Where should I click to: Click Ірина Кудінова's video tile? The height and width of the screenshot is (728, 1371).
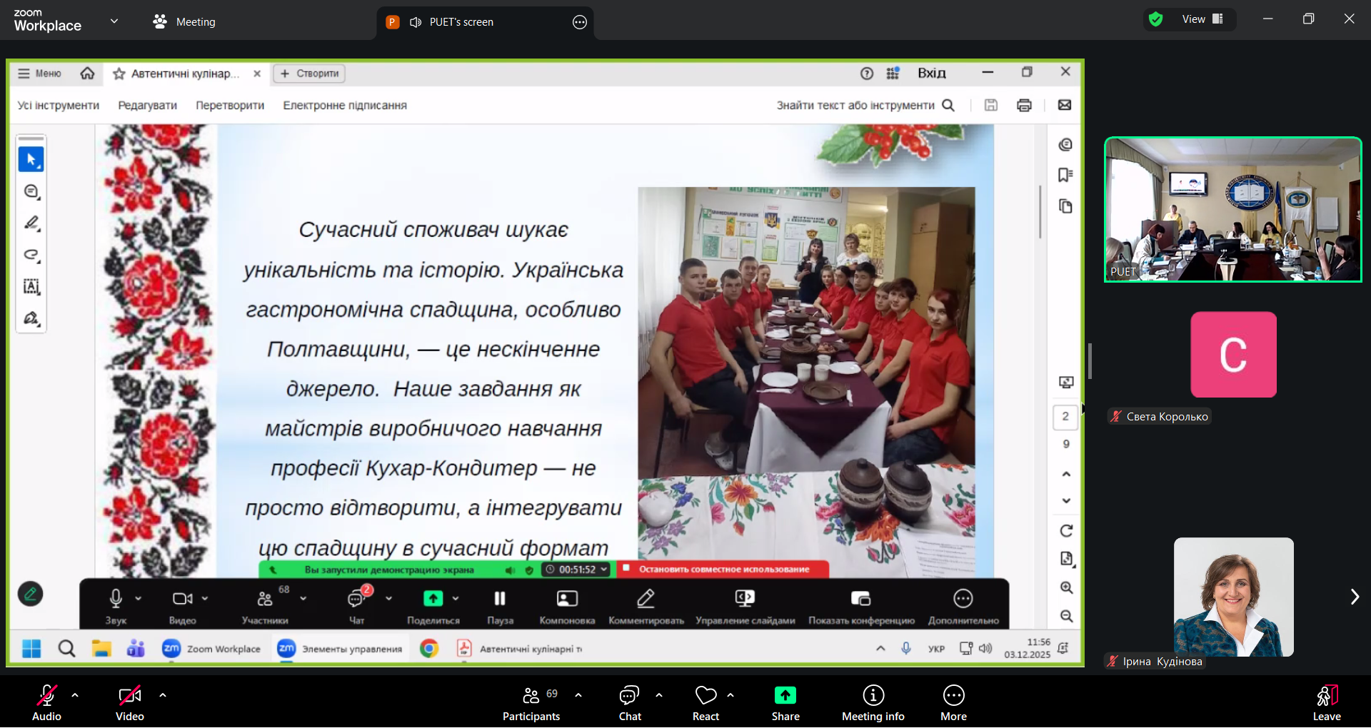1233,597
